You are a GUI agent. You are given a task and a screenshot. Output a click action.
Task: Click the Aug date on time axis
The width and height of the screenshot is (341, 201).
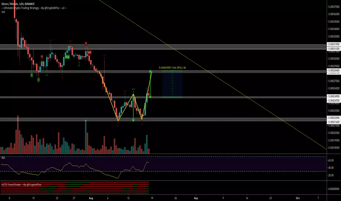pyautogui.click(x=91, y=198)
